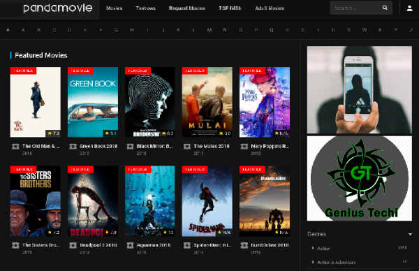
Task: Open the Genius Tech banner image
Action: point(360,178)
